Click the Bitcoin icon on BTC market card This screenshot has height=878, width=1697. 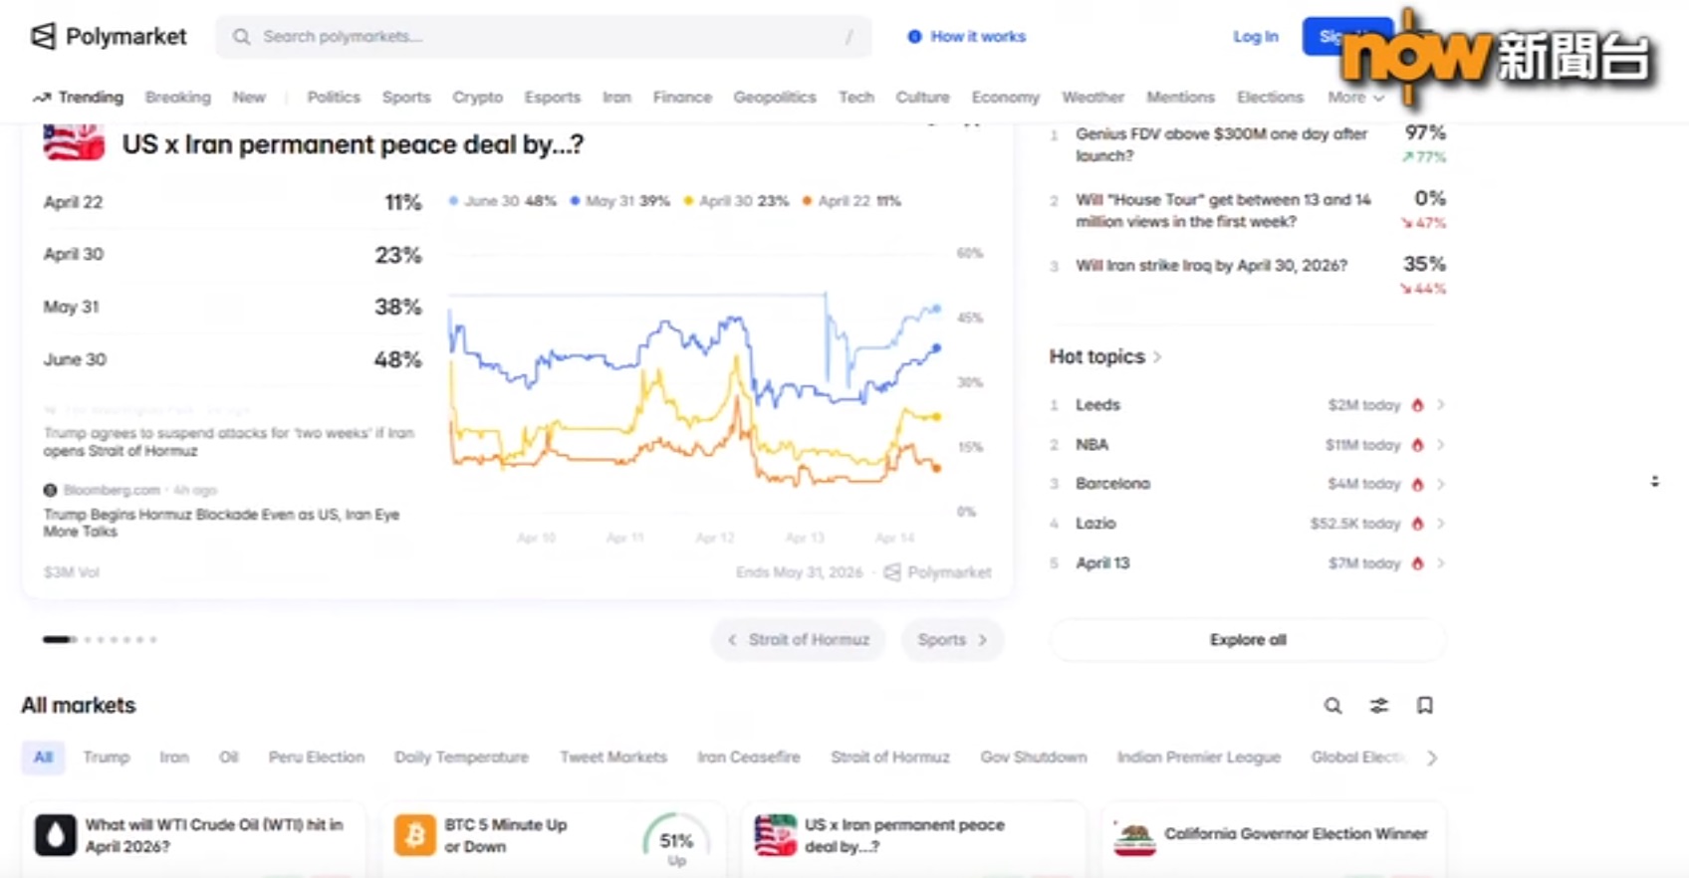(x=414, y=835)
